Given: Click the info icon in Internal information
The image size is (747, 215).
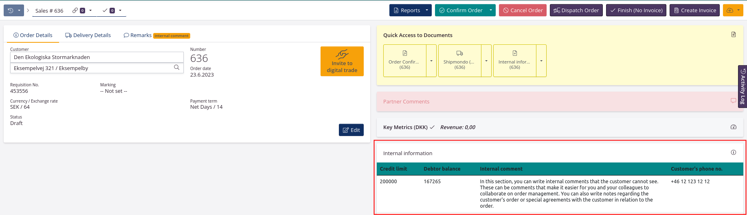Looking at the screenshot, I should tap(733, 153).
